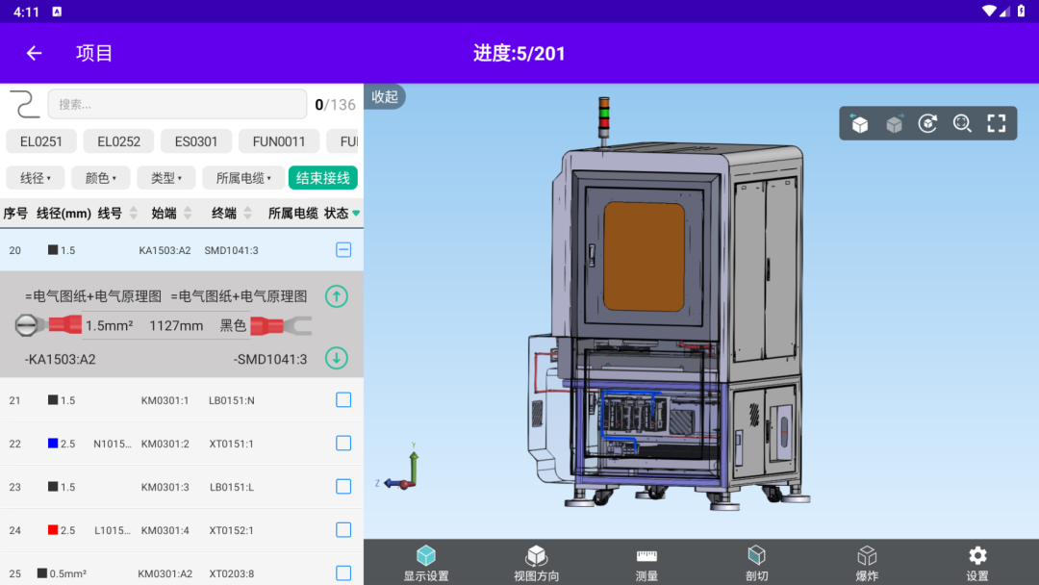Screen dimensions: 1039x585
Task: Check the status box for row 23
Action: click(343, 486)
